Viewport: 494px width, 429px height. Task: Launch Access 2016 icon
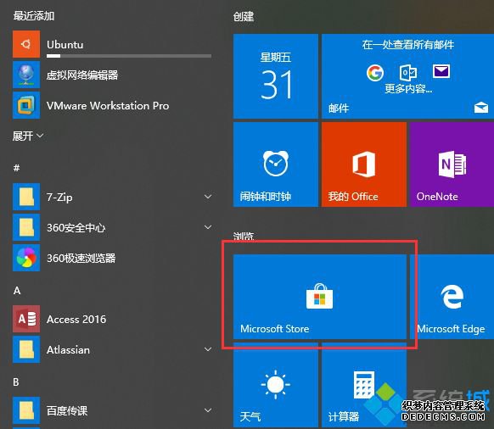coord(26,319)
